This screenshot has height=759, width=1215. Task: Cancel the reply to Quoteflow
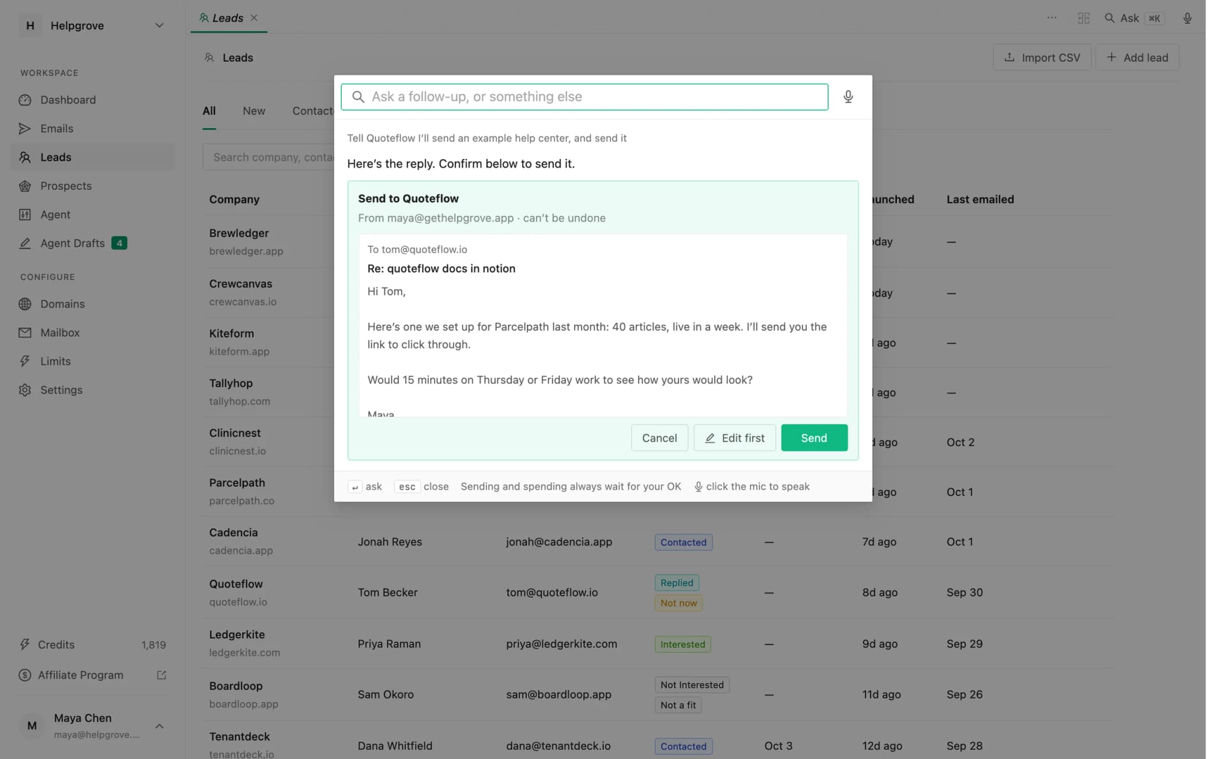(659, 438)
